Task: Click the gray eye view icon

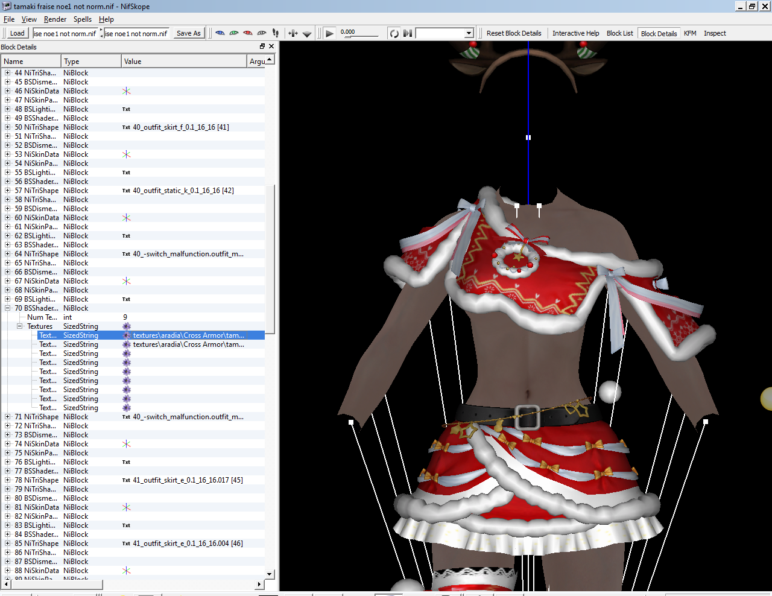Action: pyautogui.click(x=262, y=33)
